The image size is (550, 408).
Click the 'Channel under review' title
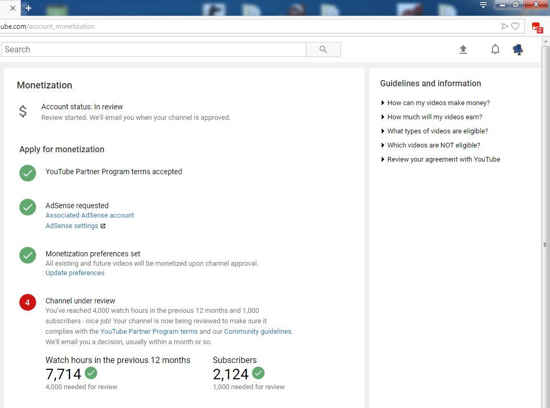point(81,301)
